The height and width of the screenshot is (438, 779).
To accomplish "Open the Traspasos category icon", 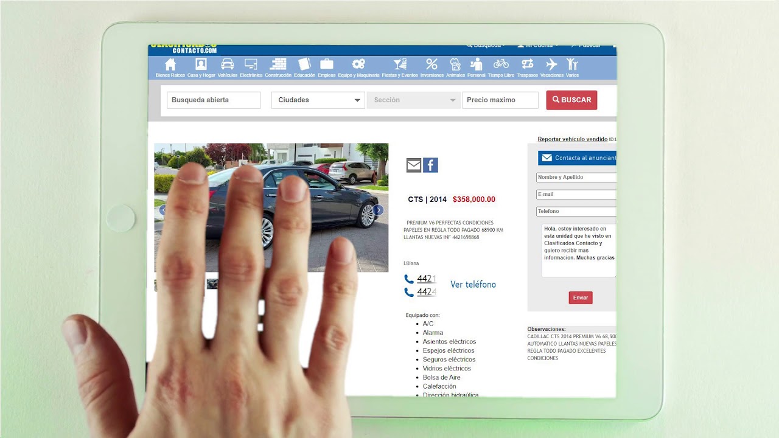I will click(x=527, y=64).
